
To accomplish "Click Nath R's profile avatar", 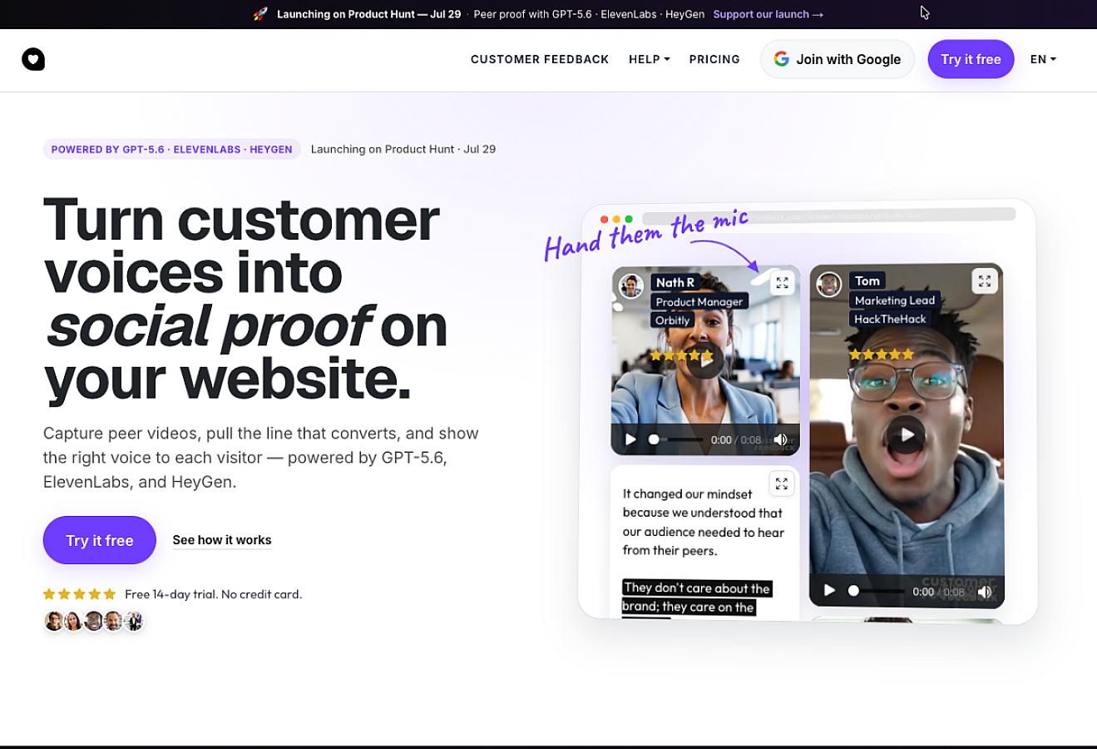I will (631, 286).
